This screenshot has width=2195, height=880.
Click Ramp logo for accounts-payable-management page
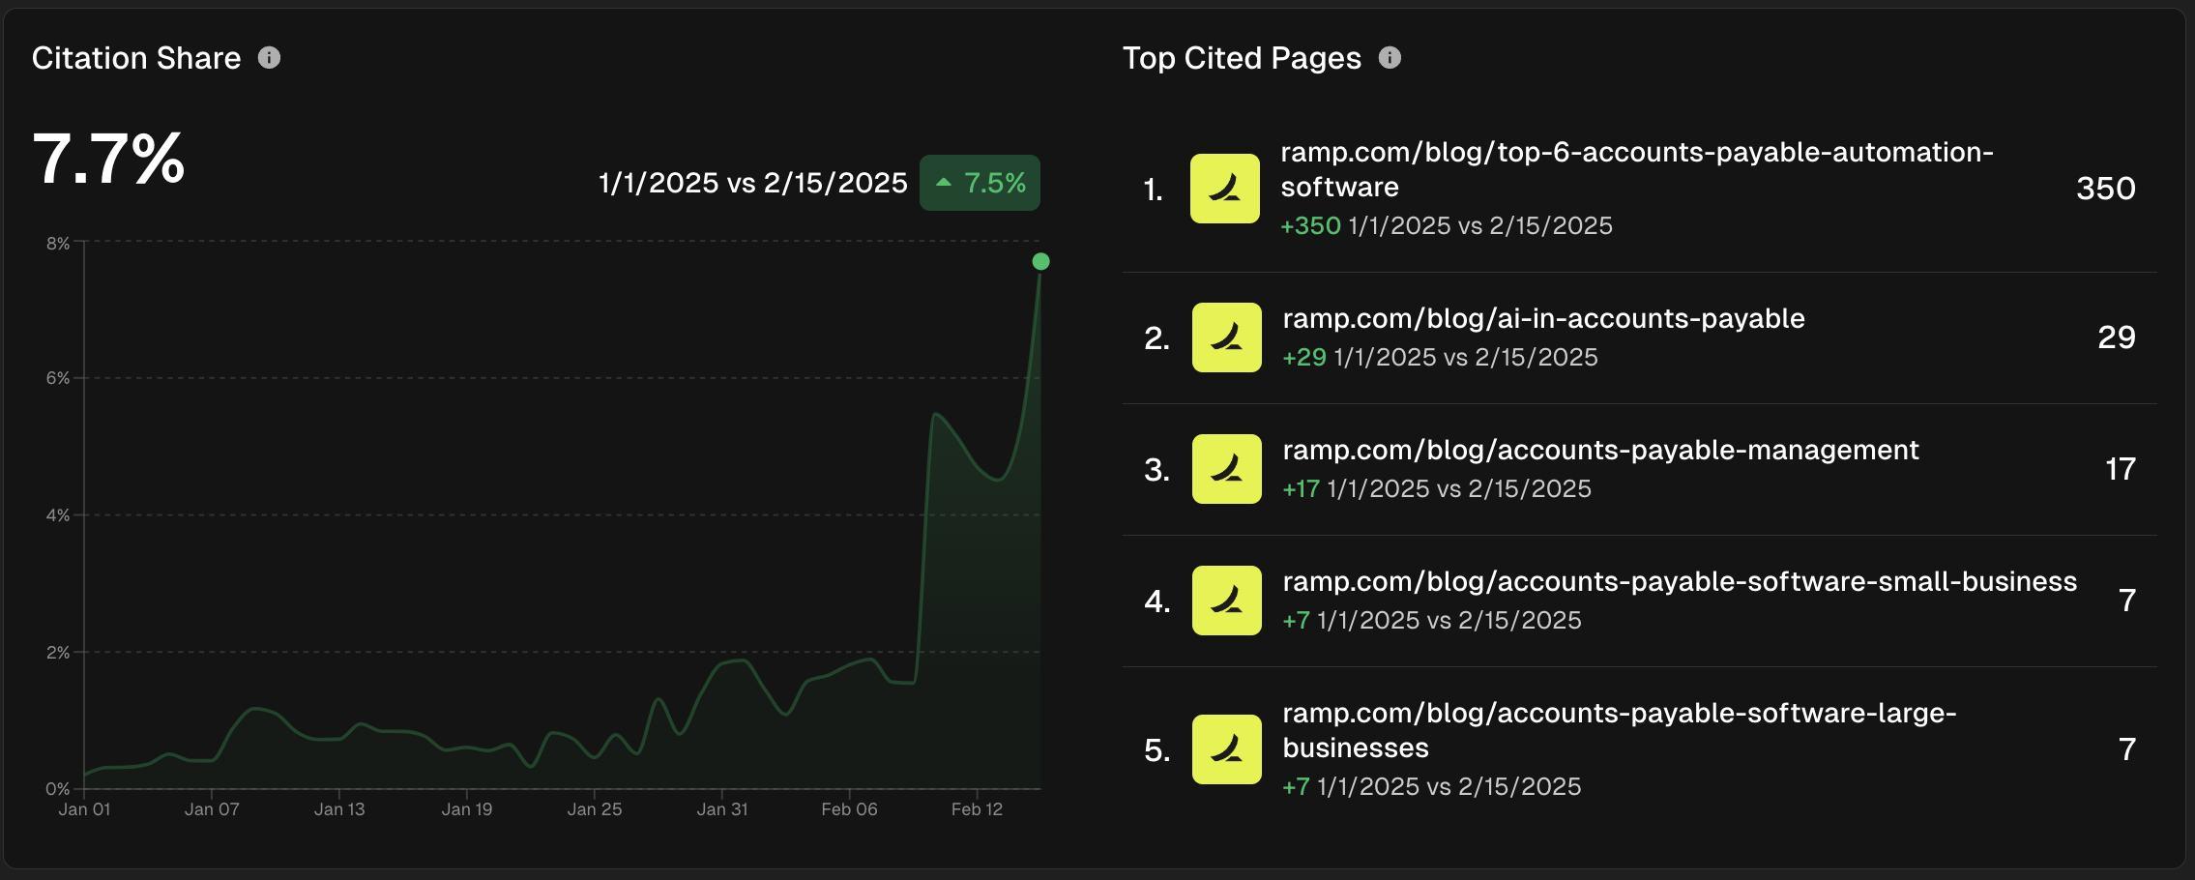(1227, 469)
